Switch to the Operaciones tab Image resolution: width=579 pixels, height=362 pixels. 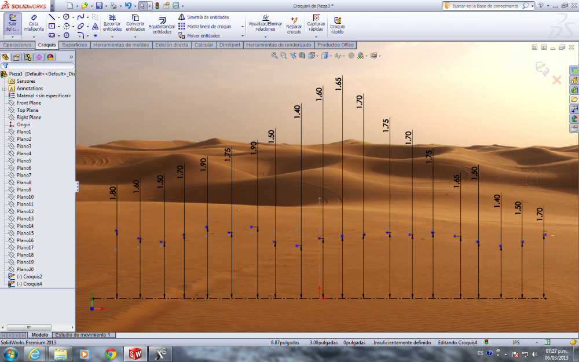pos(17,45)
